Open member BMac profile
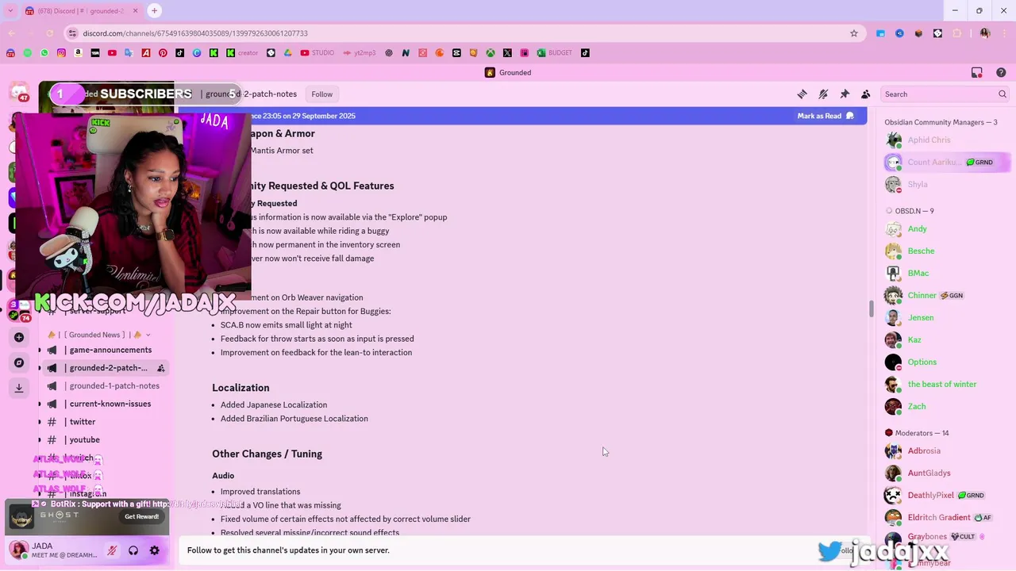 (946, 273)
